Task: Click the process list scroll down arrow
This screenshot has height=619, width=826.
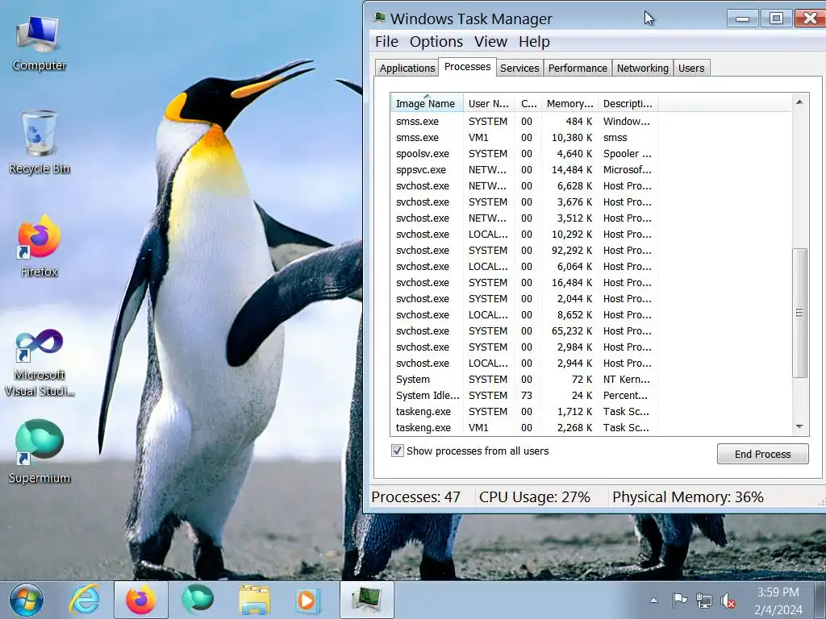Action: [799, 427]
